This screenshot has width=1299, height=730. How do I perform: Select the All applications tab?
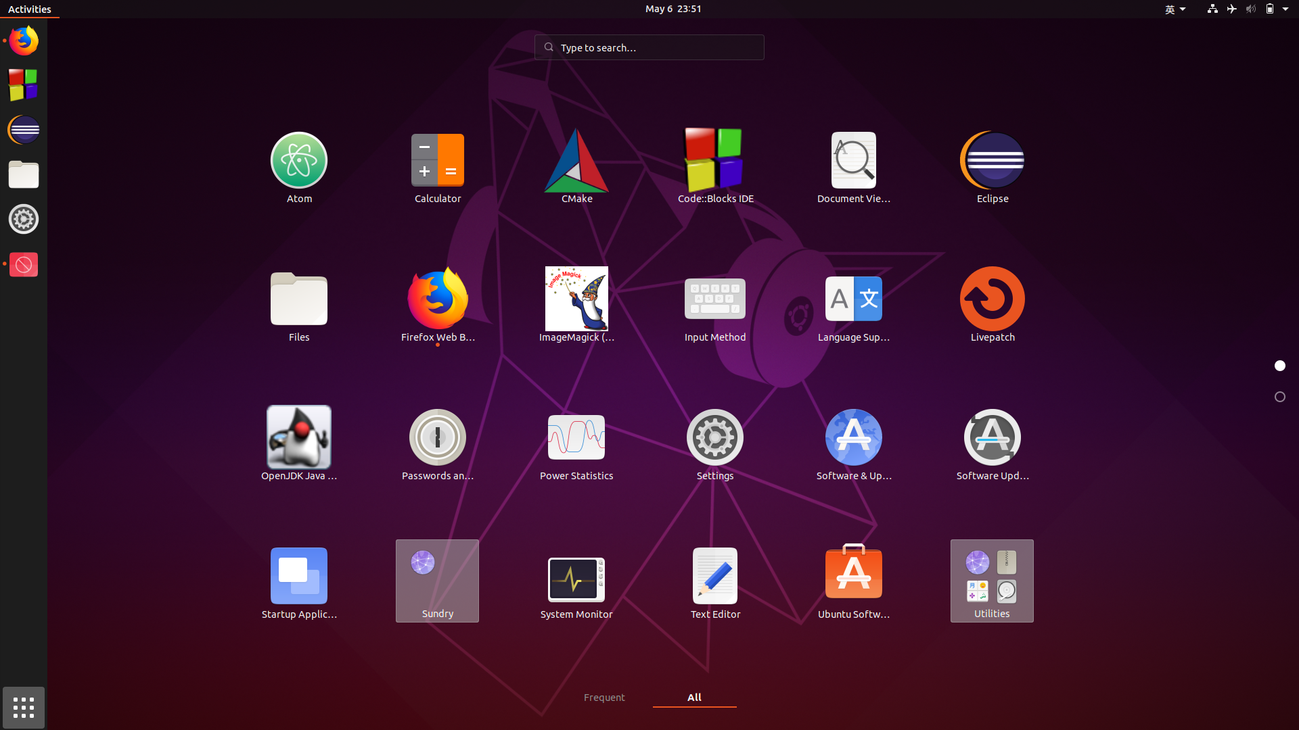695,698
